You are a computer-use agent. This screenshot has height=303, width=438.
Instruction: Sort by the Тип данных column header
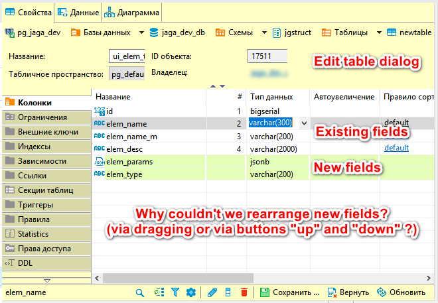(x=278, y=97)
